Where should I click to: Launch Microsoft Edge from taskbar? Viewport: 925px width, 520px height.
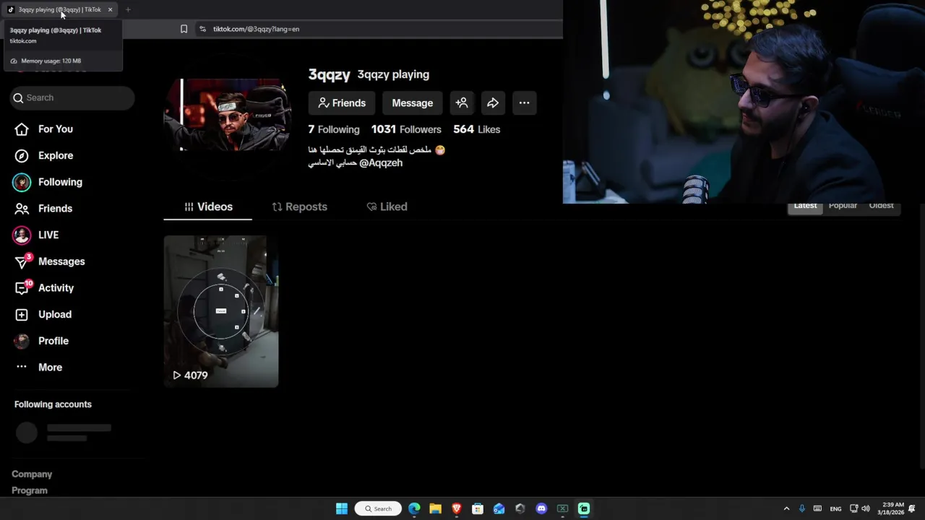(x=414, y=508)
